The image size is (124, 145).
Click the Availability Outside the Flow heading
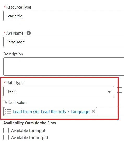30,123
